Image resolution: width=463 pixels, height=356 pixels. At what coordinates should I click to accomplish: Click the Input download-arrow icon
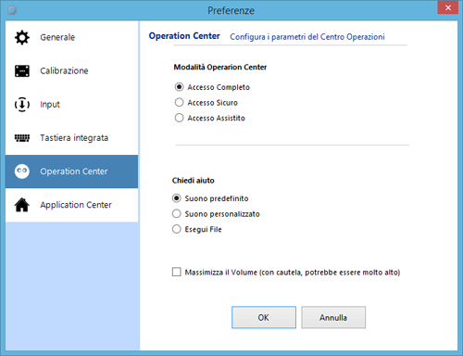click(x=22, y=105)
